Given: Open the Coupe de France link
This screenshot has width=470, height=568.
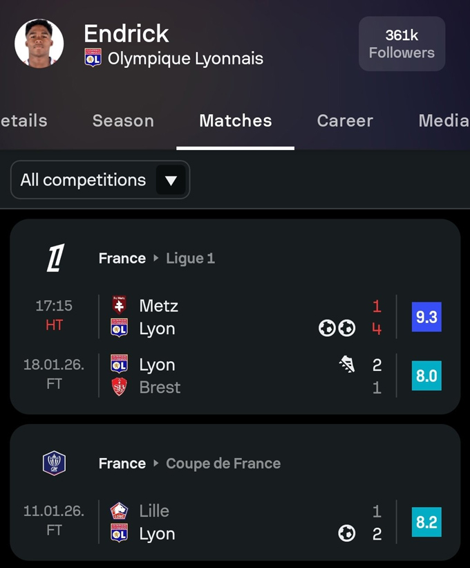Looking at the screenshot, I should click(223, 464).
